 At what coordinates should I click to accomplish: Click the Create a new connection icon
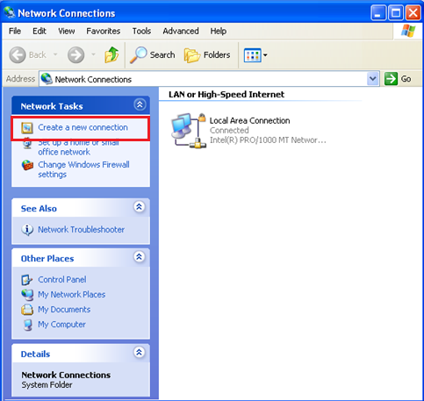pos(27,128)
